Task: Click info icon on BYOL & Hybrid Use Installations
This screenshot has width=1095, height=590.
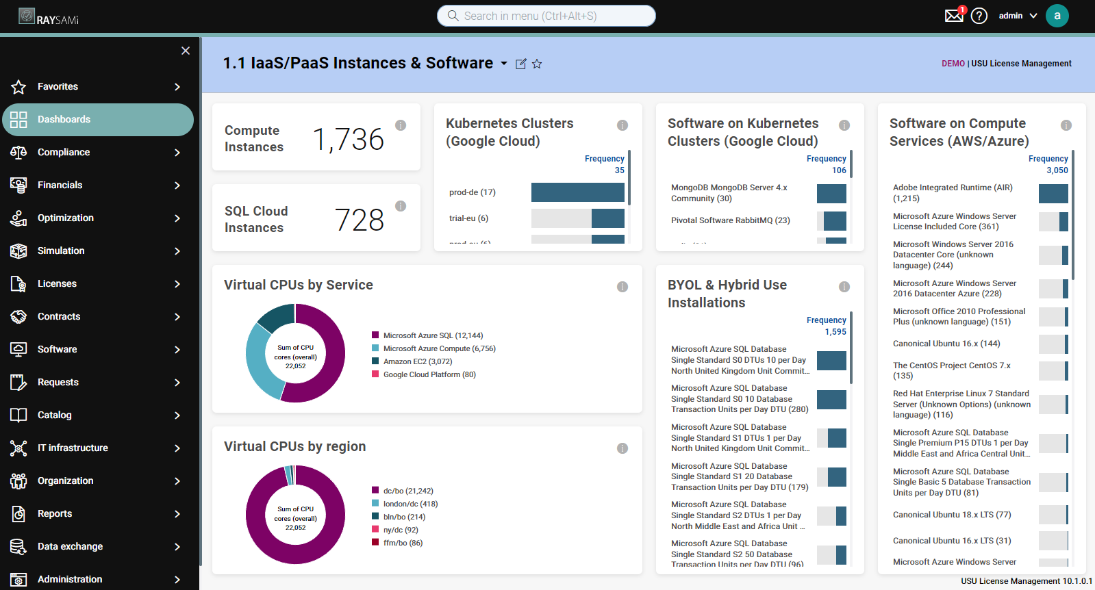Action: tap(844, 287)
